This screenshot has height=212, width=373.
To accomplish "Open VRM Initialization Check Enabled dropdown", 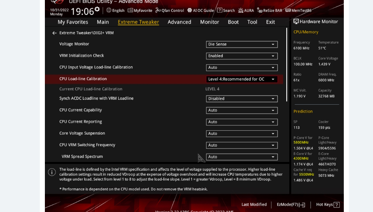I will (x=242, y=56).
